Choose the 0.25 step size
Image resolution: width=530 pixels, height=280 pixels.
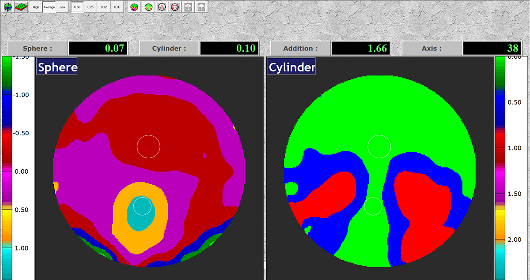click(91, 7)
